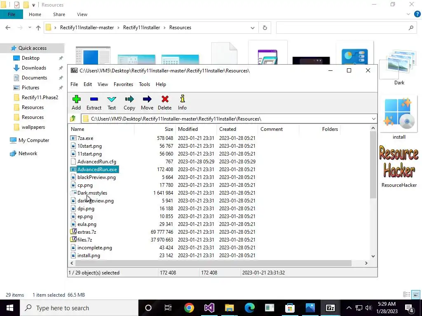
Task: Open Visual Studio from taskbar
Action: [x=209, y=308]
